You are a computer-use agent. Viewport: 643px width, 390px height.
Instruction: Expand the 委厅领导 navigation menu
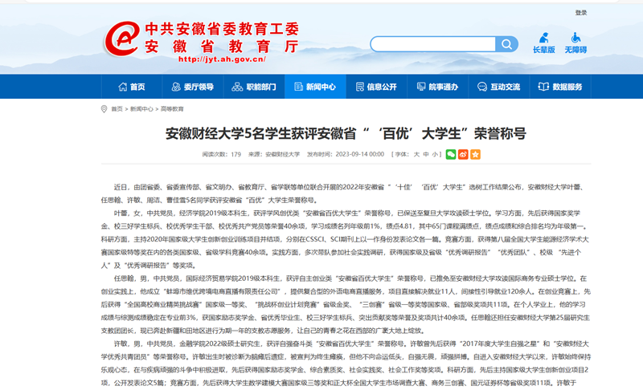193,87
